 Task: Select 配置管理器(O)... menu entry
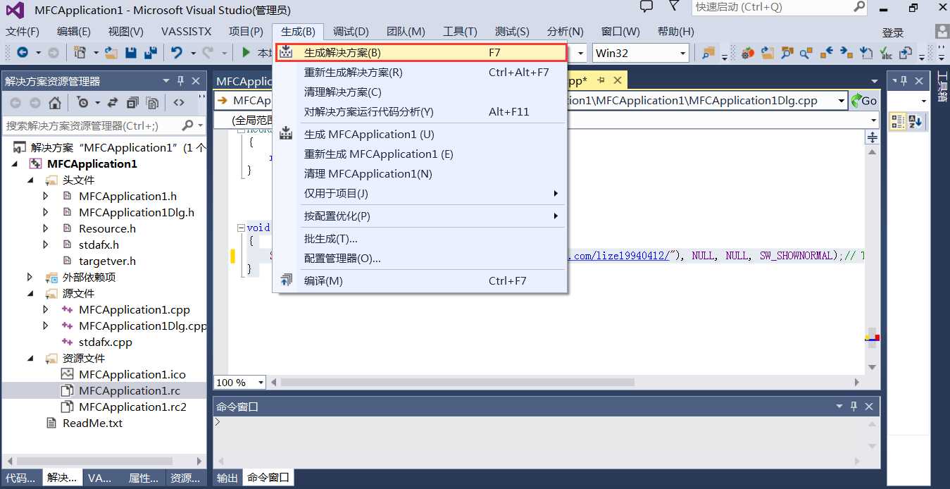coord(420,259)
